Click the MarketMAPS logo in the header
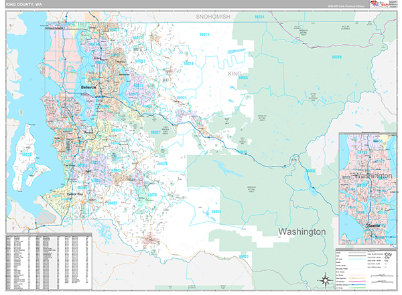402x295 pixels. (379, 4)
